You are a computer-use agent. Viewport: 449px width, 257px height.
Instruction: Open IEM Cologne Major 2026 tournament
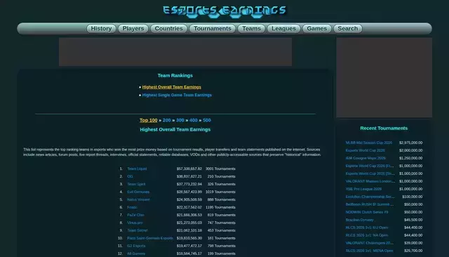coord(366,158)
